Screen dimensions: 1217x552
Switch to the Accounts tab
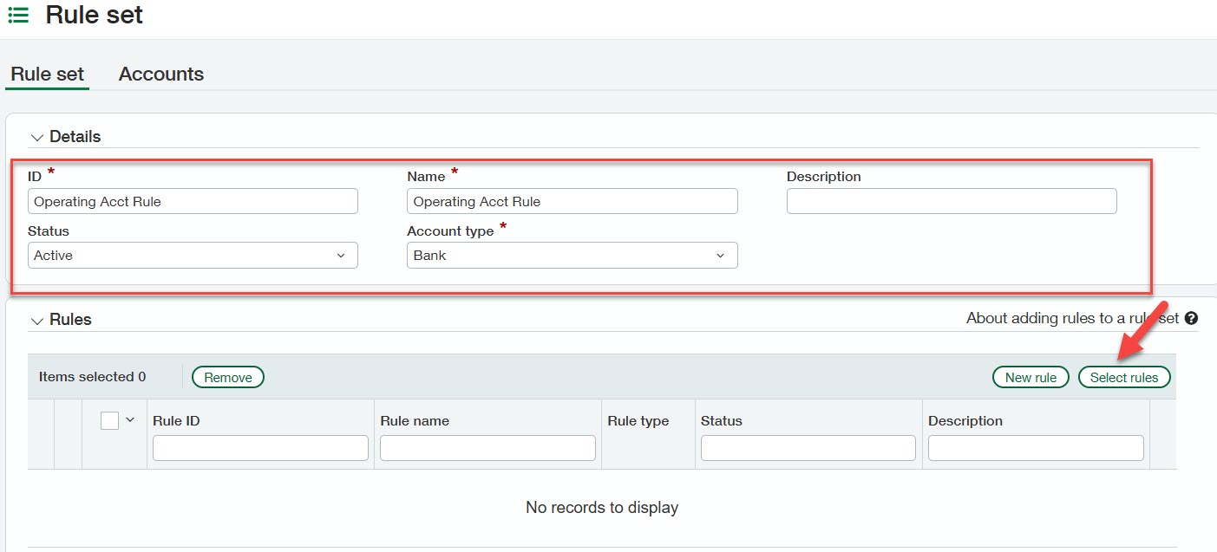[160, 74]
